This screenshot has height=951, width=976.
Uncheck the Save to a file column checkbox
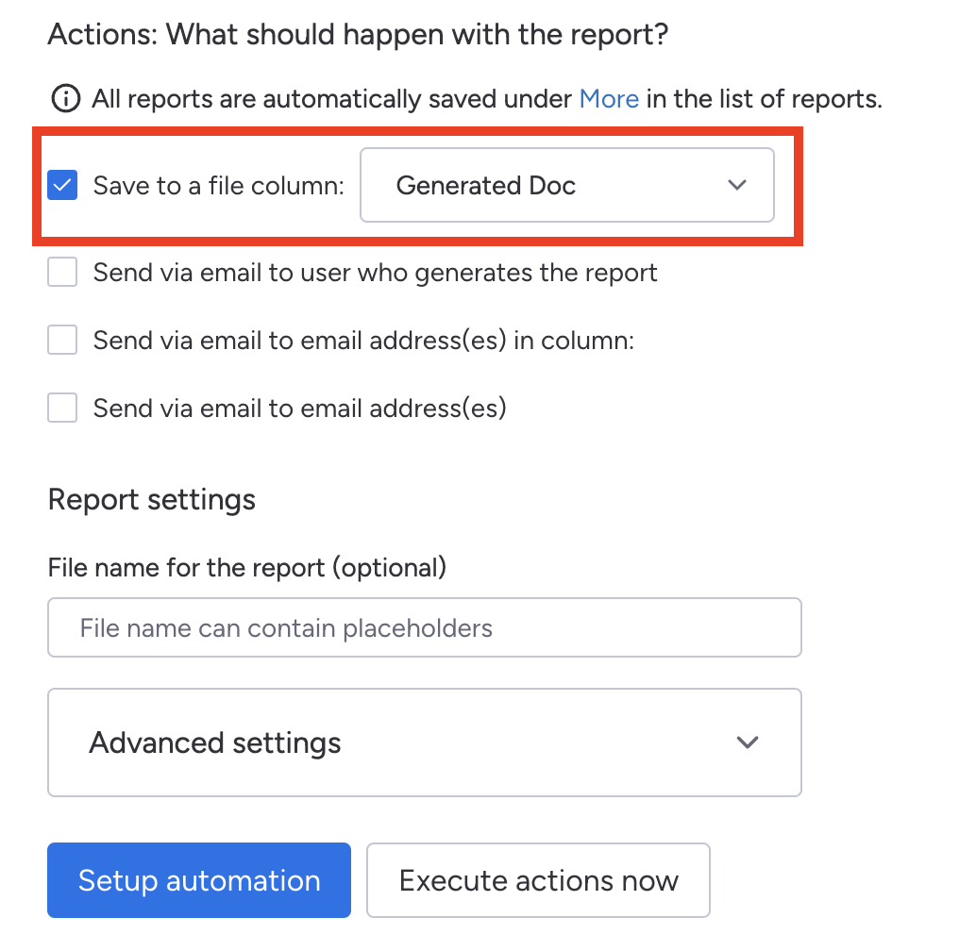pyautogui.click(x=62, y=186)
